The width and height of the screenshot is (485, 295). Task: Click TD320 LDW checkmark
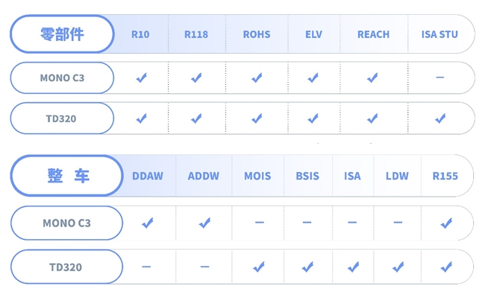pyautogui.click(x=398, y=267)
